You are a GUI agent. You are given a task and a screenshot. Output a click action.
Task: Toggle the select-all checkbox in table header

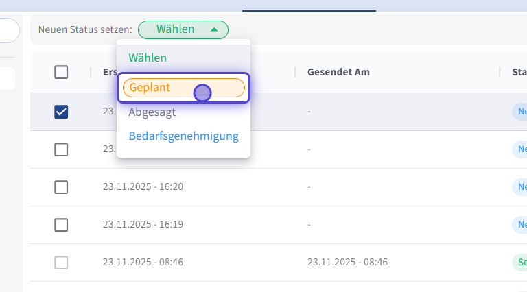click(61, 72)
